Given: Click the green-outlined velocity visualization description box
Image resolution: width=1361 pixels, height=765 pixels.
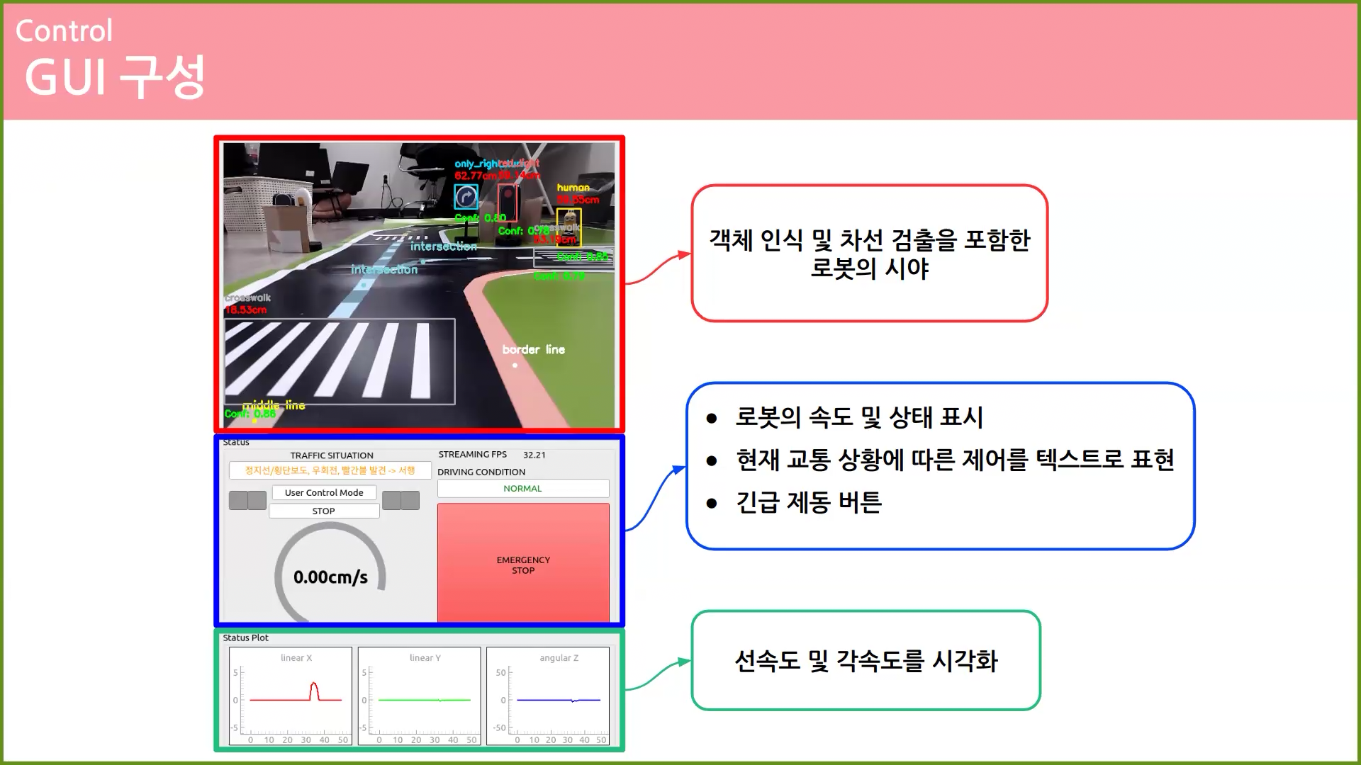Looking at the screenshot, I should [x=866, y=660].
